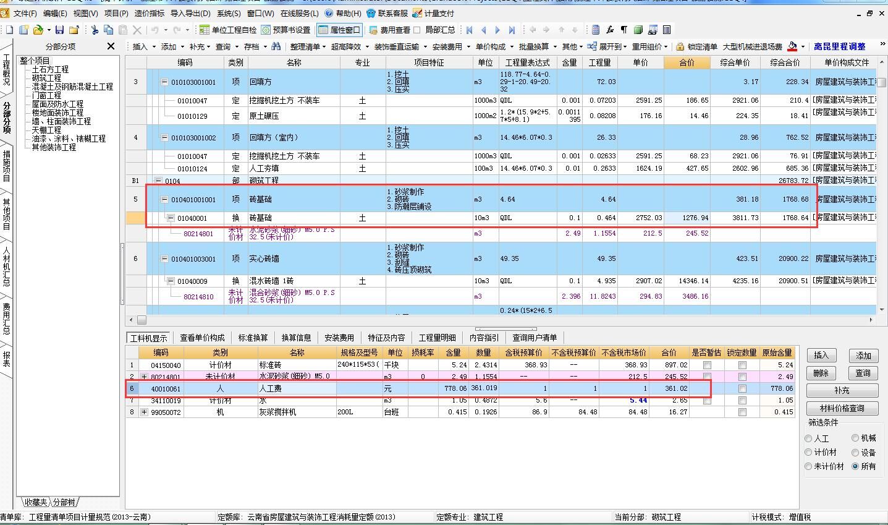The height and width of the screenshot is (525, 888).
Task: Open the 项目(P) menu
Action: coord(116,13)
